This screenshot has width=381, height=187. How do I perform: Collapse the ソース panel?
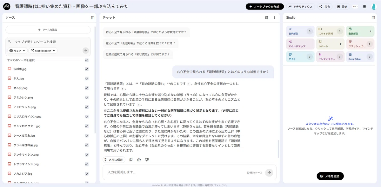pyautogui.click(x=93, y=18)
